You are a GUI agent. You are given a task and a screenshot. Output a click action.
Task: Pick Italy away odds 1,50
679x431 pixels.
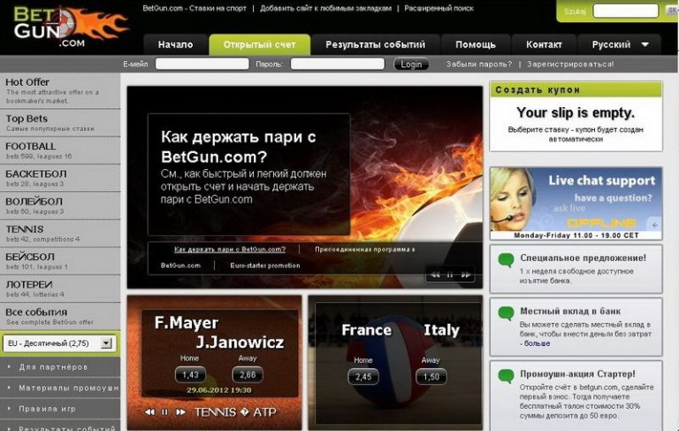click(431, 377)
